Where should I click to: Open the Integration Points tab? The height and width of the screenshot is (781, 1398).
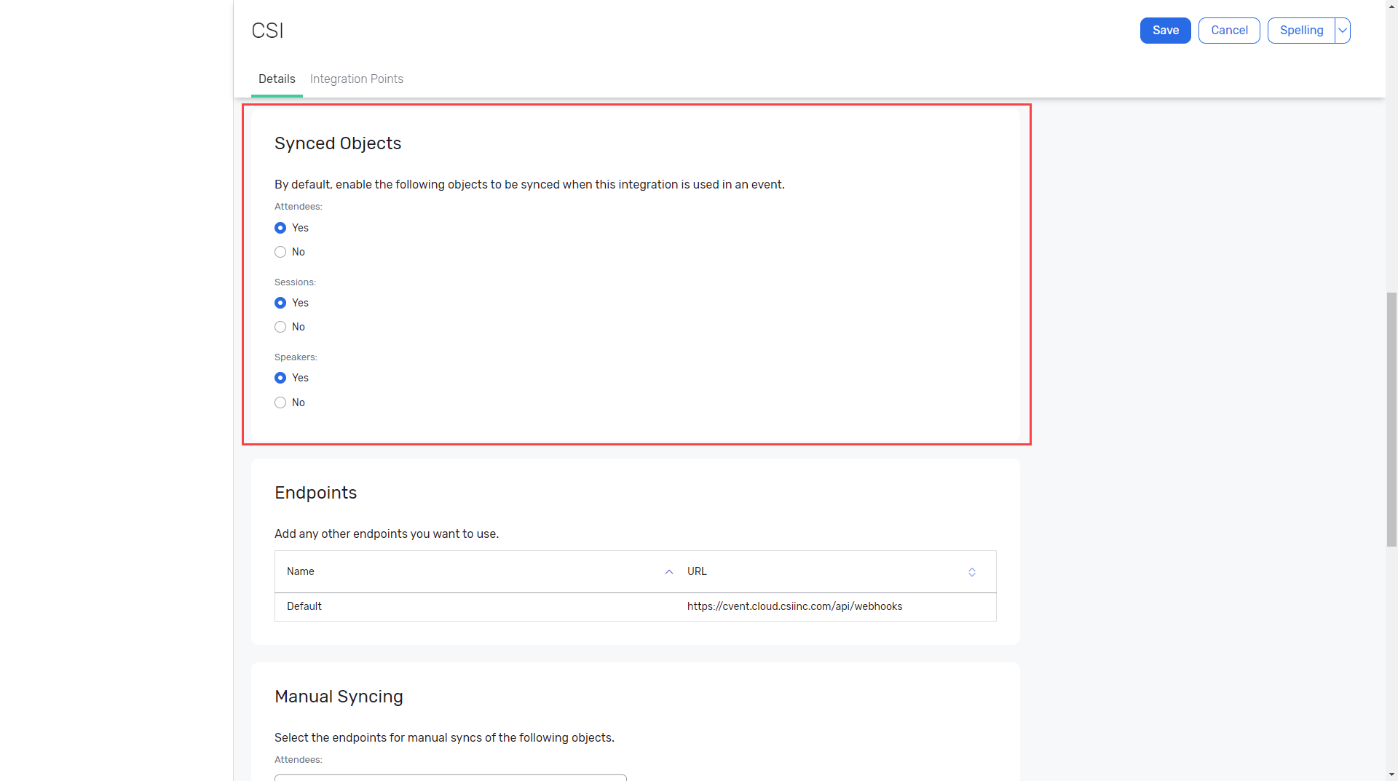pos(356,79)
